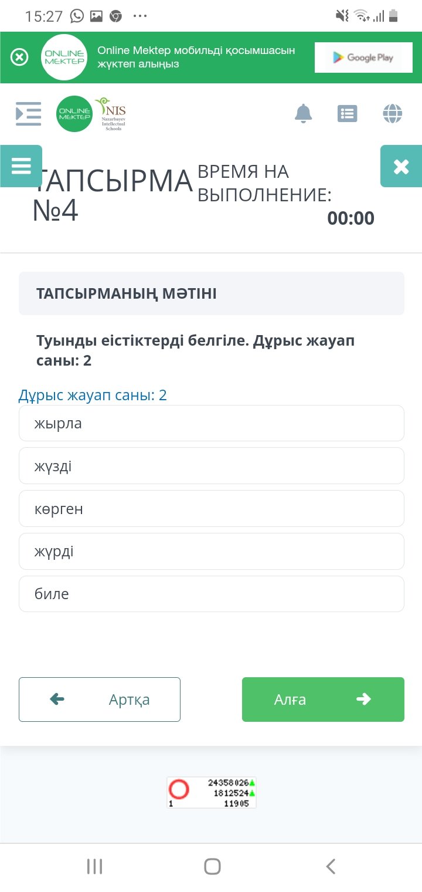Click the NIS Nazarbayev Intellectual Schools logo

[x=111, y=114]
